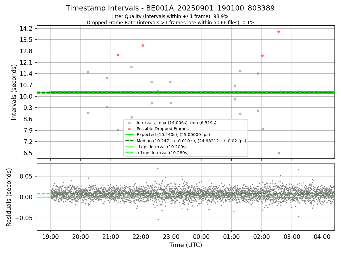Click legend entry "Intervals, max (14.006s), min (6.519s)"

(x=176, y=123)
